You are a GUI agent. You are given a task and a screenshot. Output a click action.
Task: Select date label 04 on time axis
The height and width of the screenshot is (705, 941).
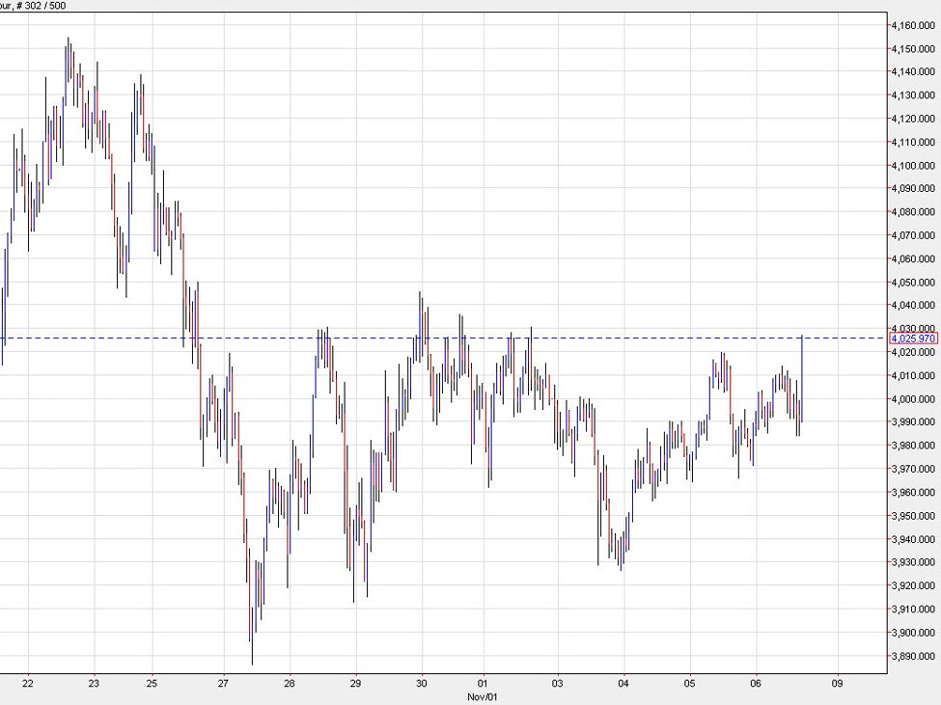tap(624, 683)
